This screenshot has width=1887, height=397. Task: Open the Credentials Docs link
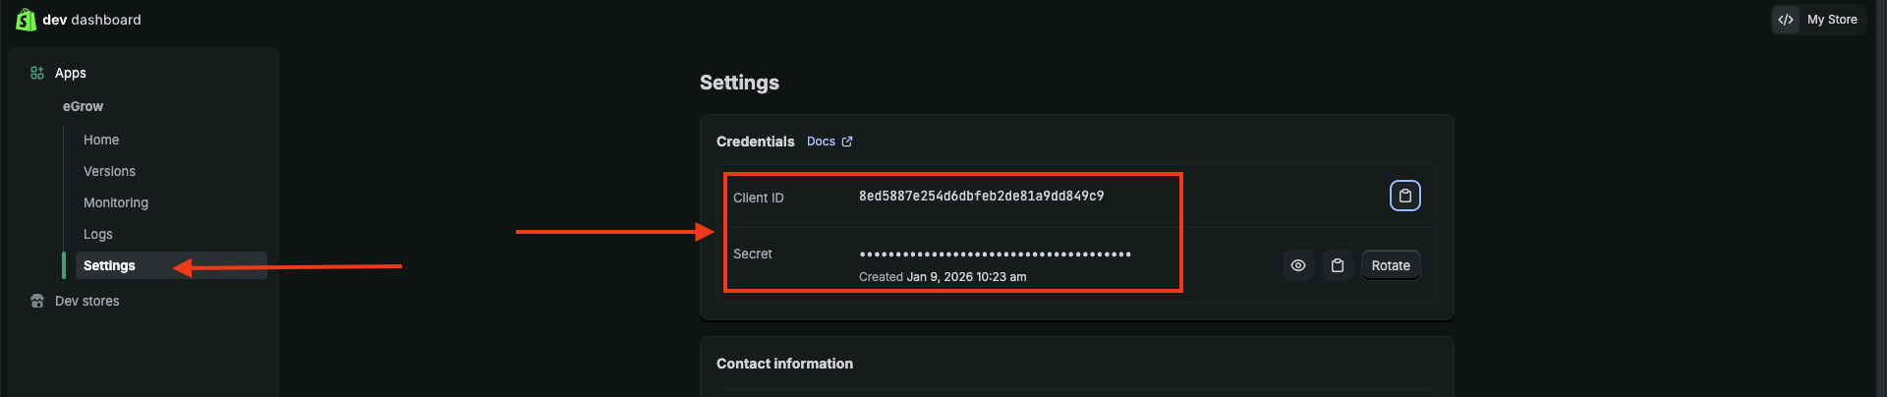(x=821, y=142)
